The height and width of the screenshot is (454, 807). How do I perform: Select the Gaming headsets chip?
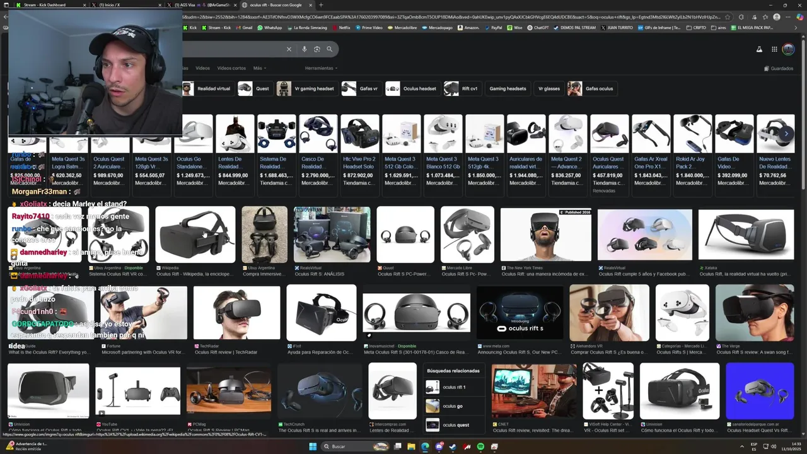pos(508,88)
